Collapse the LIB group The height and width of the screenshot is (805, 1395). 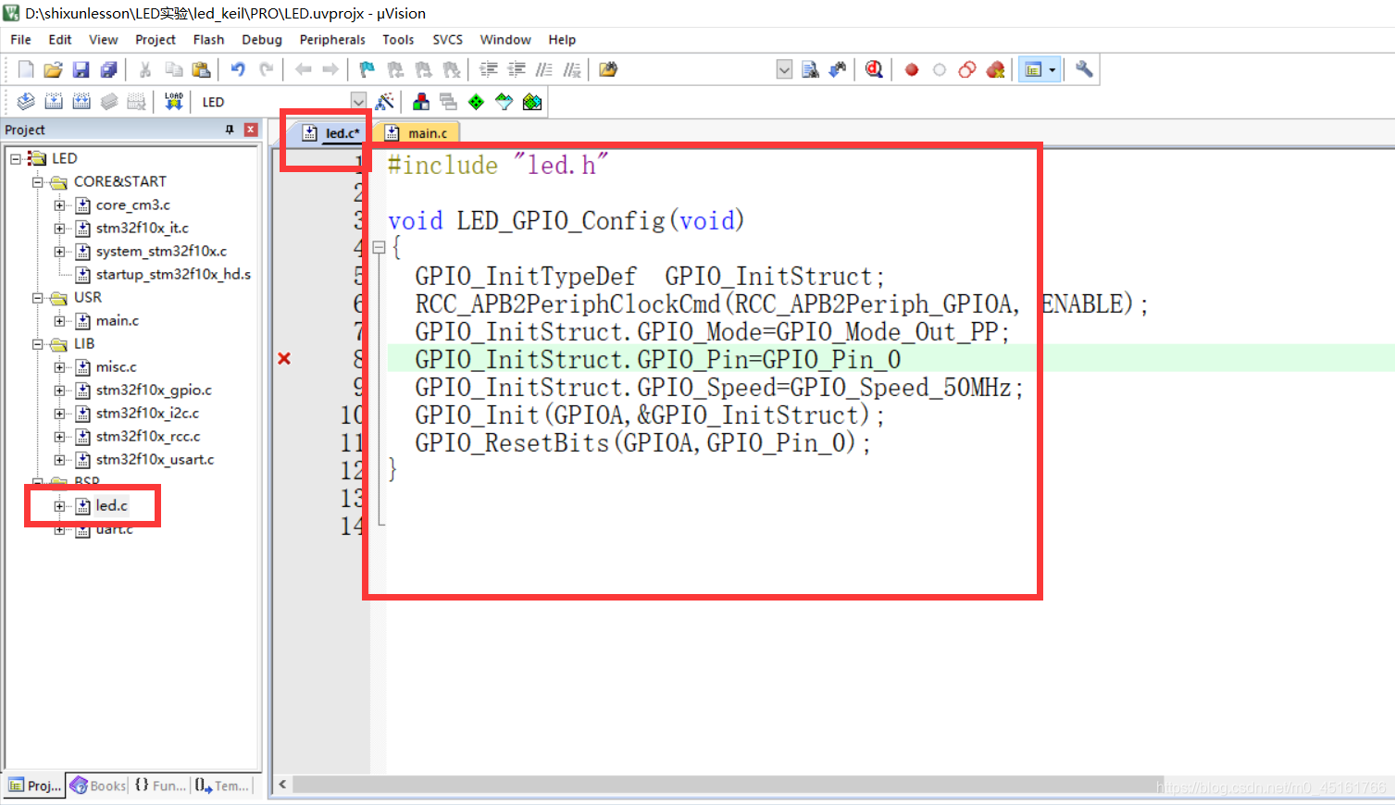coord(38,344)
